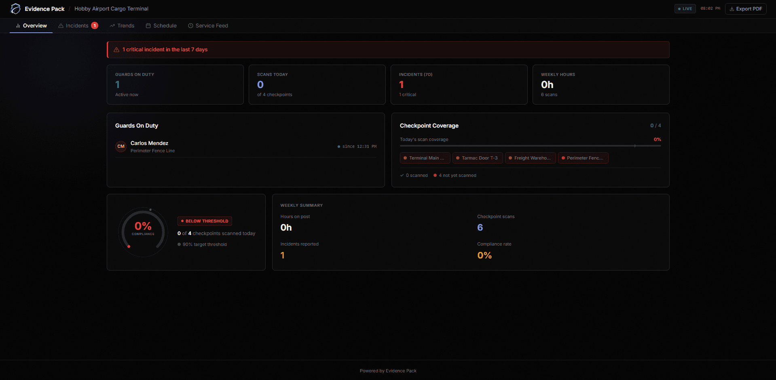Click the warning triangle icon on Incidents
This screenshot has height=380, width=776.
click(60, 25)
